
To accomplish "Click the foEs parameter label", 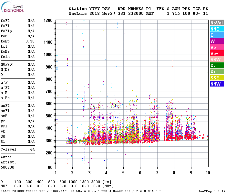I will (x=5, y=51).
